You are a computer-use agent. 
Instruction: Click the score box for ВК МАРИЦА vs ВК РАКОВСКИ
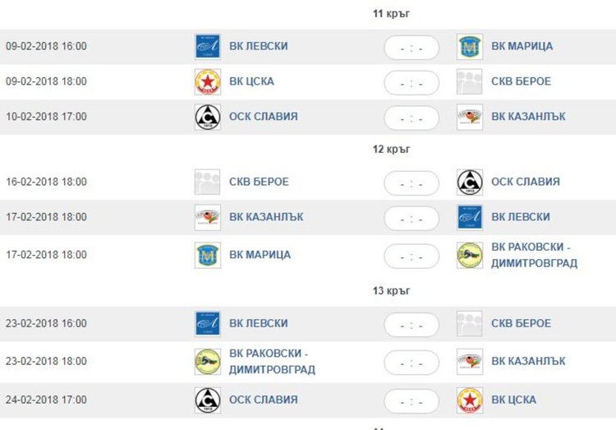tap(411, 255)
